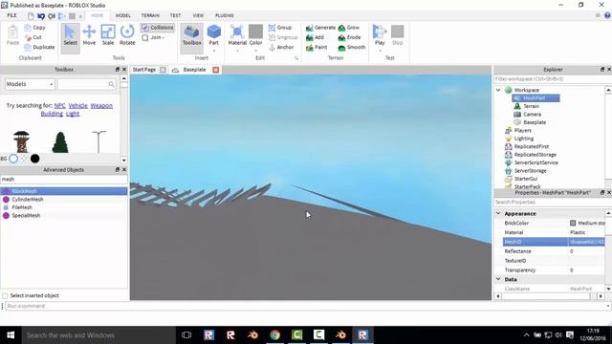Select black circle background toggle in Toolbox
Viewport: 612px width, 344px height.
(x=34, y=159)
